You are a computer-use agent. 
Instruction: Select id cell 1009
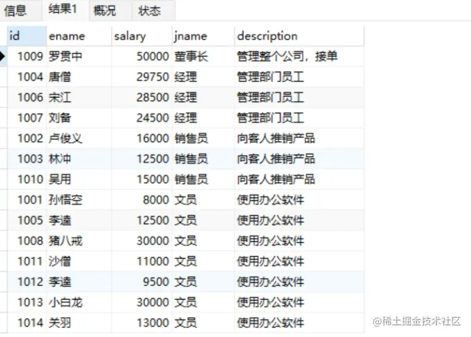[x=27, y=57]
